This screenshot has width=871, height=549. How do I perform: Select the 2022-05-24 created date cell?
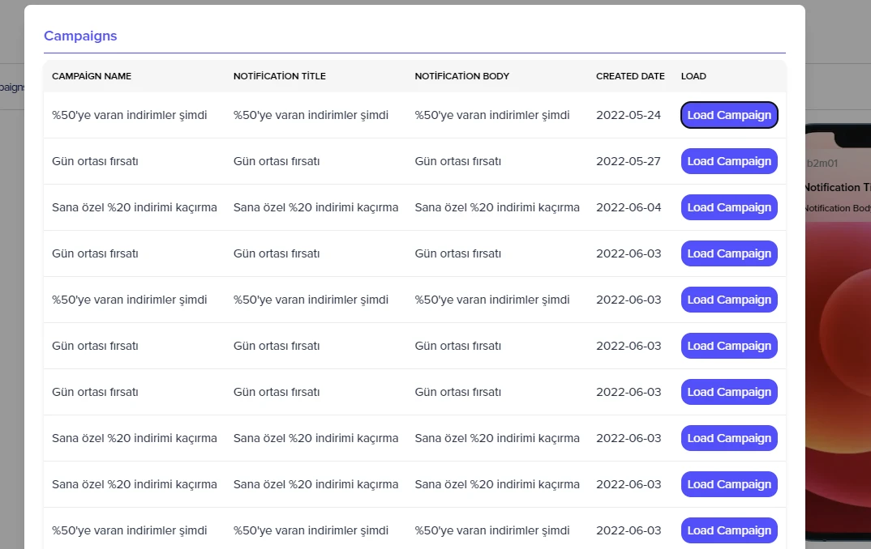tap(629, 115)
